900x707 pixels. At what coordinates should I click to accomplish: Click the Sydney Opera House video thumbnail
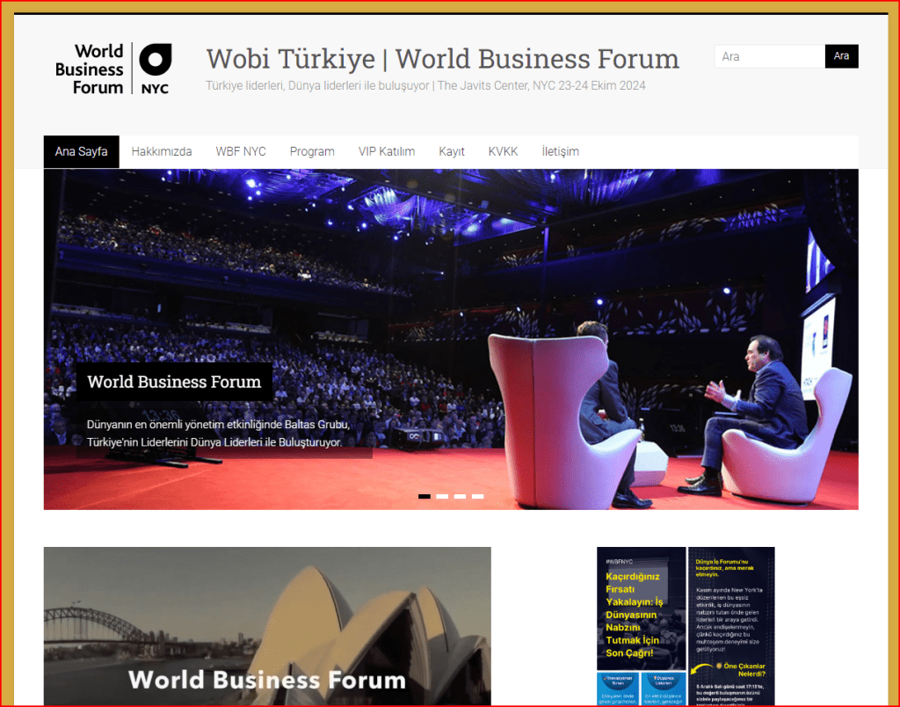point(267,626)
